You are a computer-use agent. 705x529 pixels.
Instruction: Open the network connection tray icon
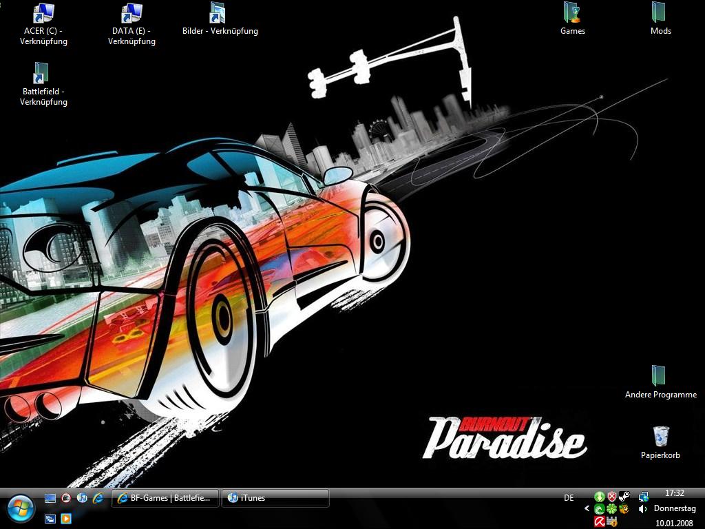(x=644, y=497)
